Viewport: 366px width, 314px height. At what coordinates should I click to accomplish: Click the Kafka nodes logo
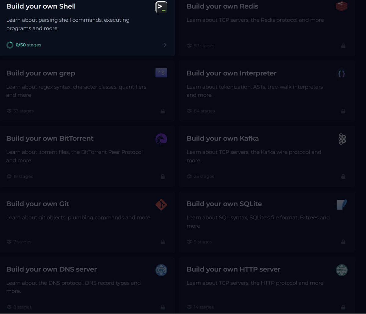tap(342, 139)
